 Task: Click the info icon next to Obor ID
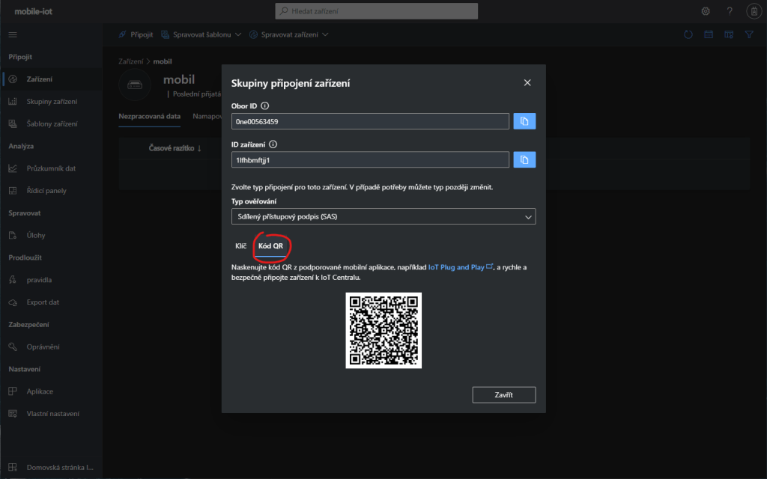pyautogui.click(x=265, y=106)
